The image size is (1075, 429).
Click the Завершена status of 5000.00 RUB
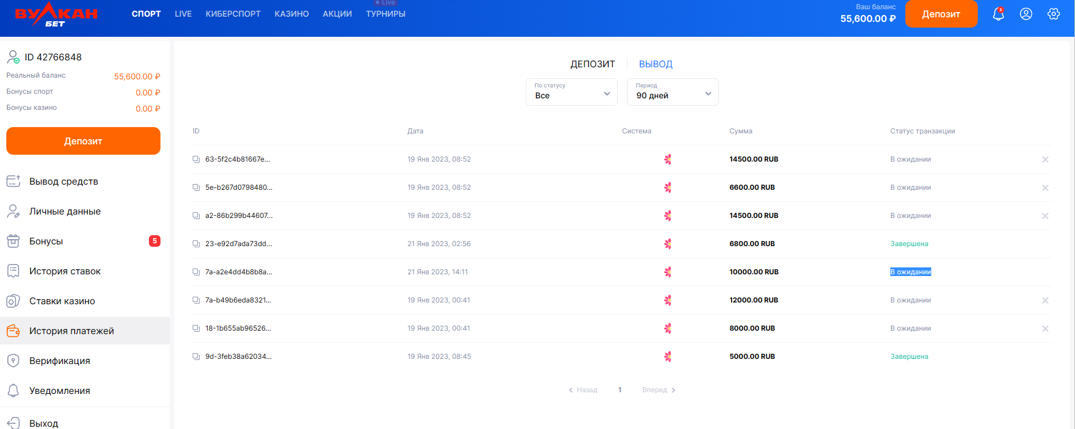[x=909, y=357]
